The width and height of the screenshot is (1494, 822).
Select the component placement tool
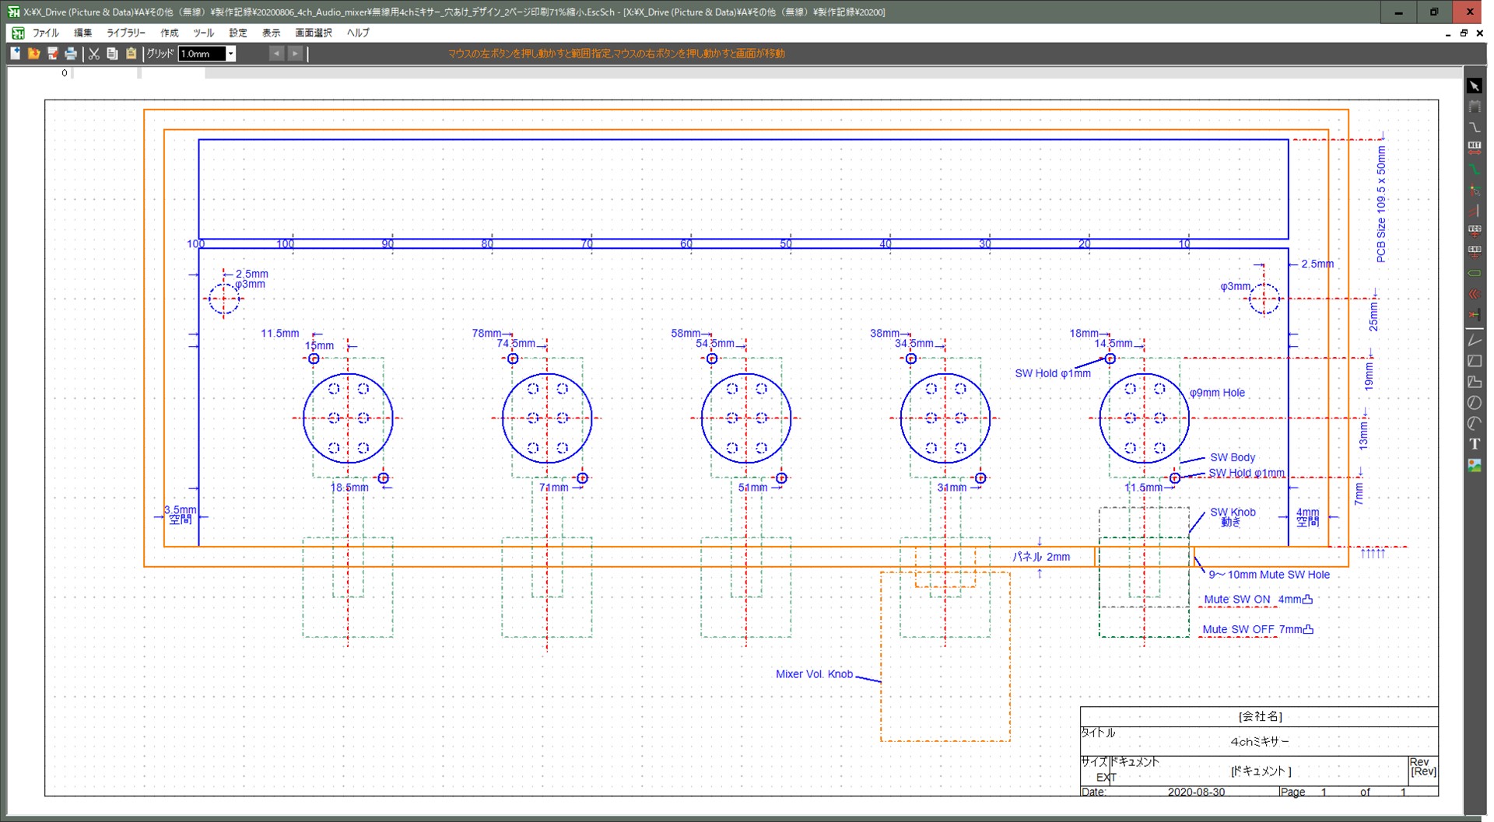pyautogui.click(x=1475, y=107)
